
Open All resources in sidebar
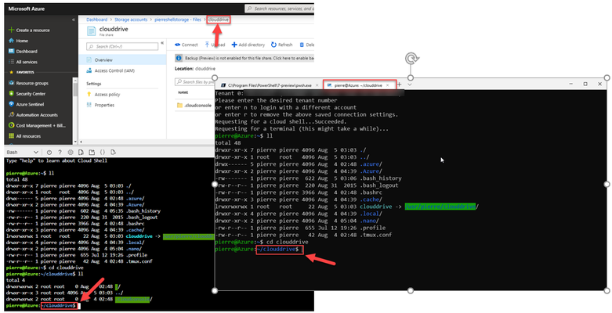24,136
